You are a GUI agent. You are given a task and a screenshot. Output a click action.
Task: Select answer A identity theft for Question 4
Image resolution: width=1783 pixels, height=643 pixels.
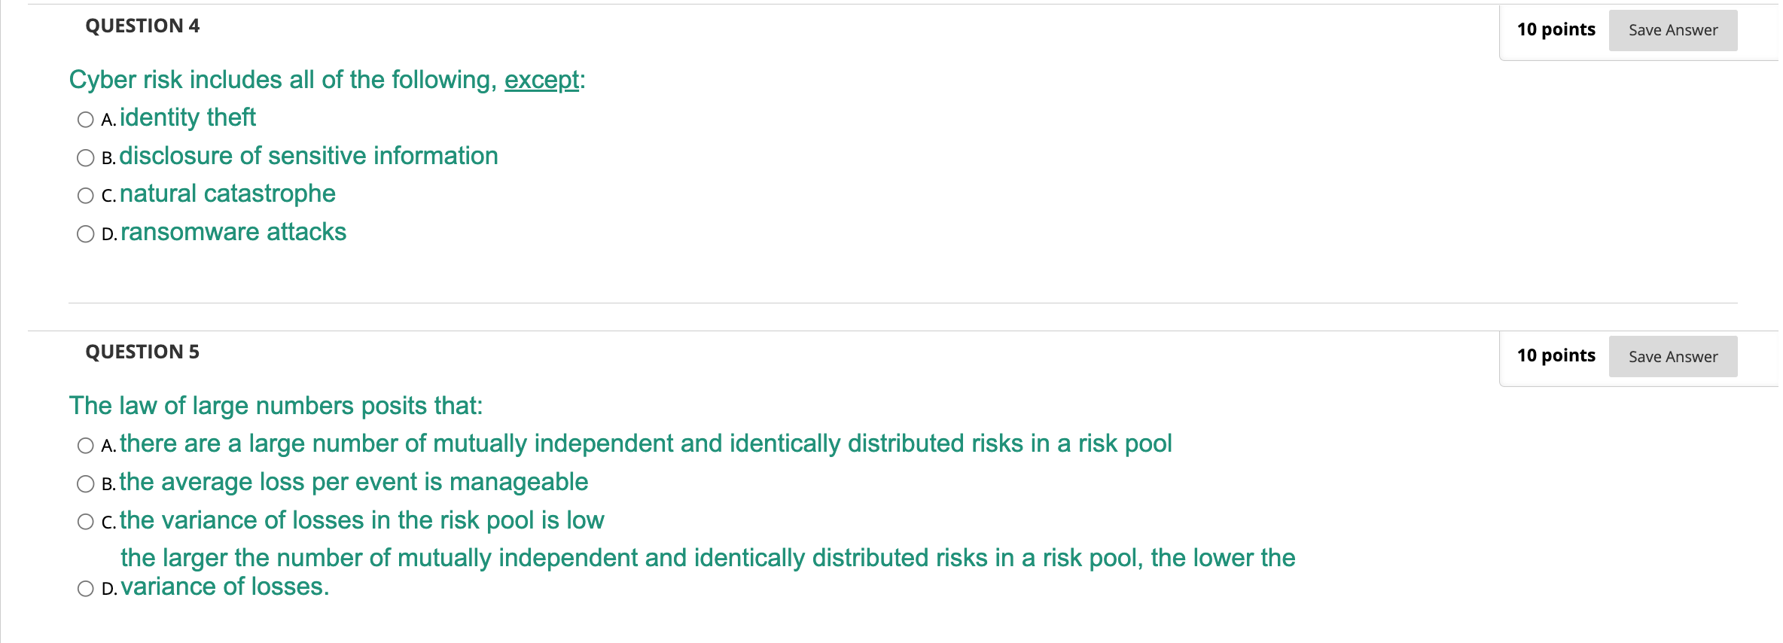click(x=85, y=119)
